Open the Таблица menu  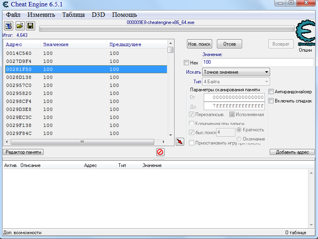pyautogui.click(x=73, y=15)
